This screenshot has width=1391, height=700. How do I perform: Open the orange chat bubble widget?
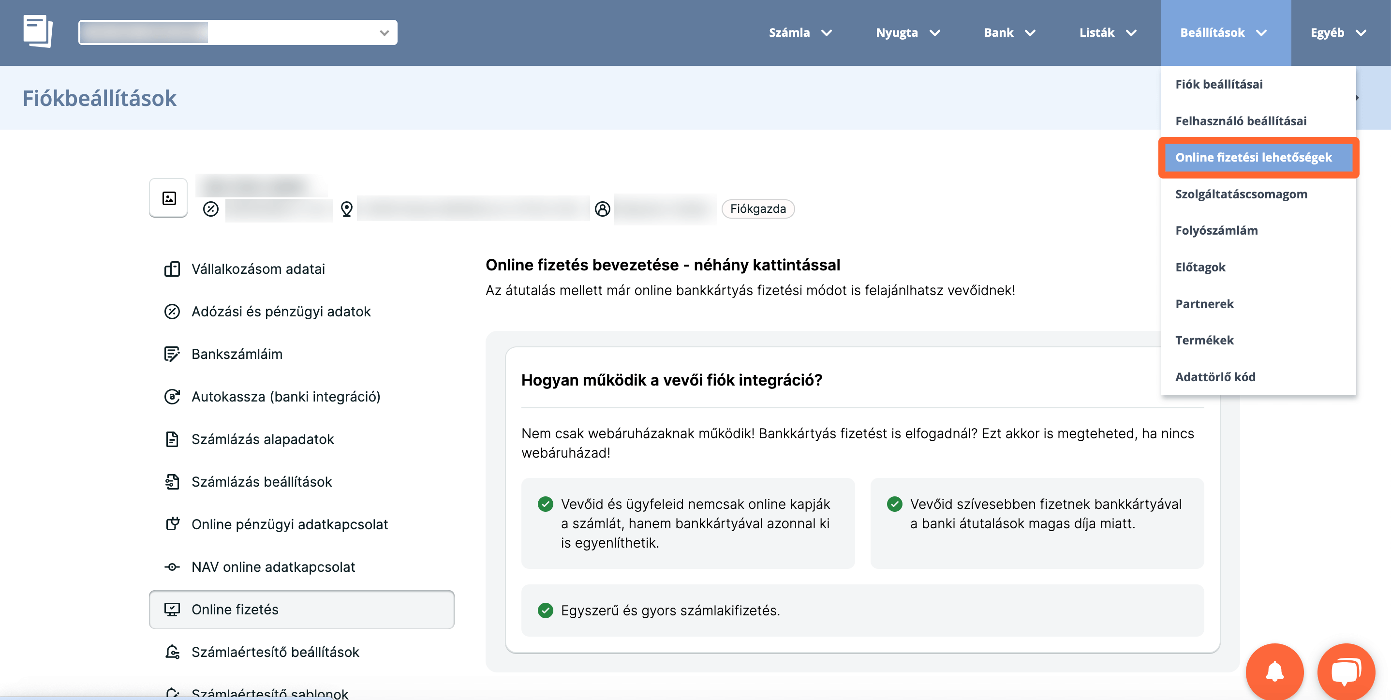[x=1346, y=671]
